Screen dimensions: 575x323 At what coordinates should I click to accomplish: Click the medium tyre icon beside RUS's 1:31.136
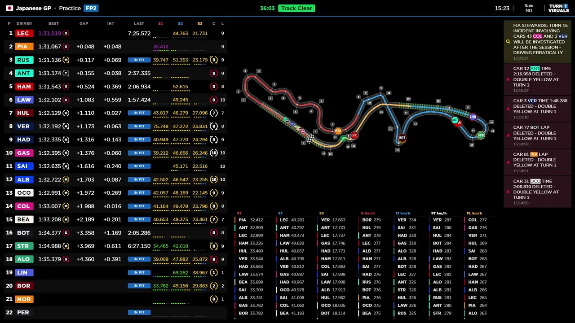click(66, 60)
